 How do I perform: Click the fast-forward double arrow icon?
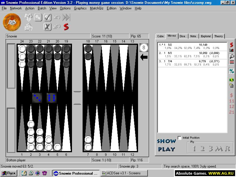[x=66, y=17]
